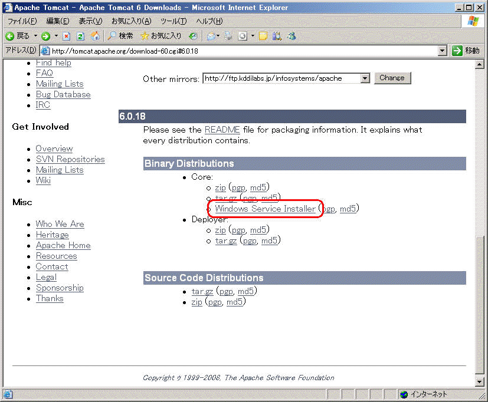Click the Print toolbar icon
This screenshot has width=488, height=402.
(228, 36)
